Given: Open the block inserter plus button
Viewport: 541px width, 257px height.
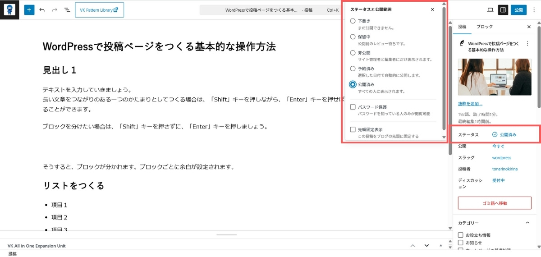Looking at the screenshot, I should [x=29, y=9].
